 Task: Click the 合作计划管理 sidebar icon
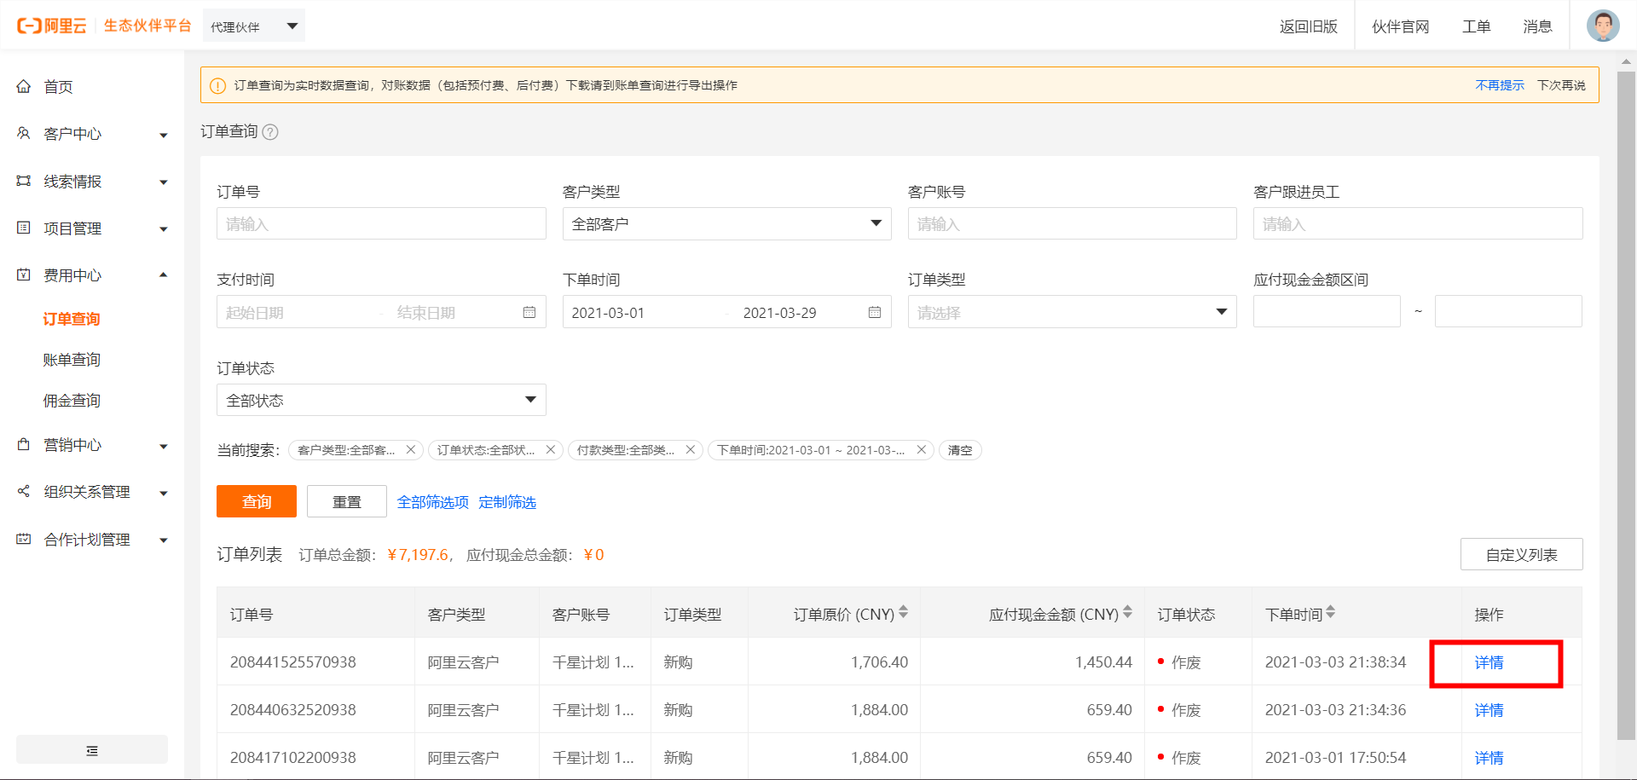point(24,539)
